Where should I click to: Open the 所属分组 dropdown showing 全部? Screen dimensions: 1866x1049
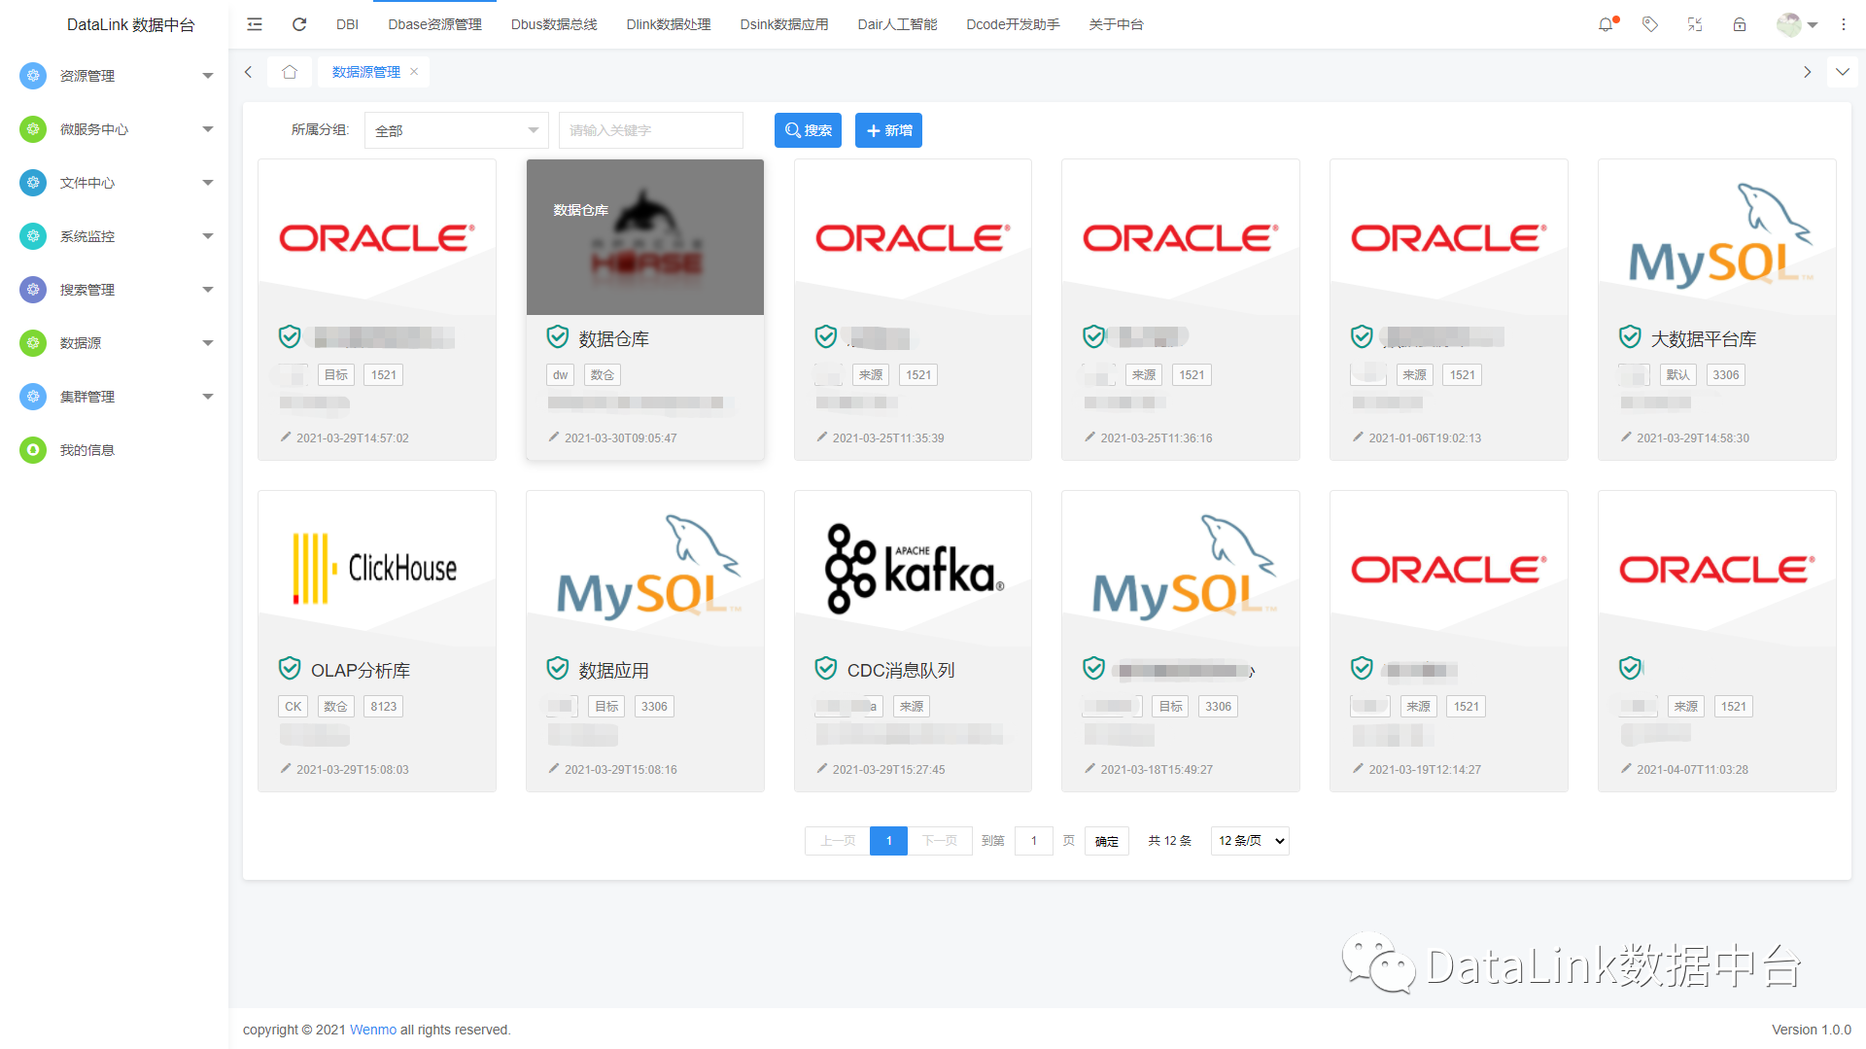pyautogui.click(x=457, y=130)
